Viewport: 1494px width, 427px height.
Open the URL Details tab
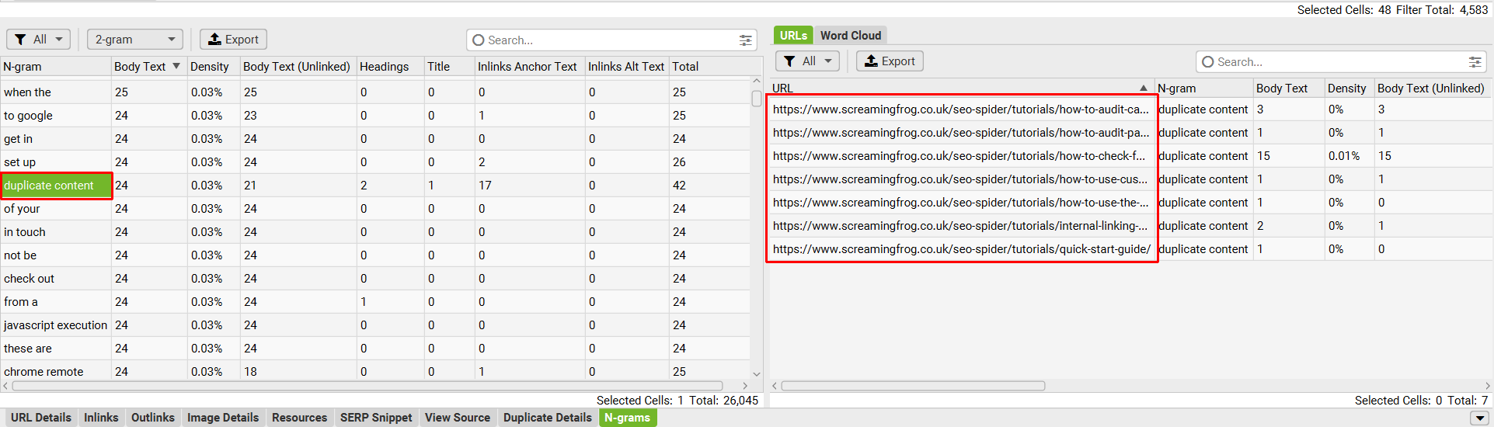pos(41,418)
